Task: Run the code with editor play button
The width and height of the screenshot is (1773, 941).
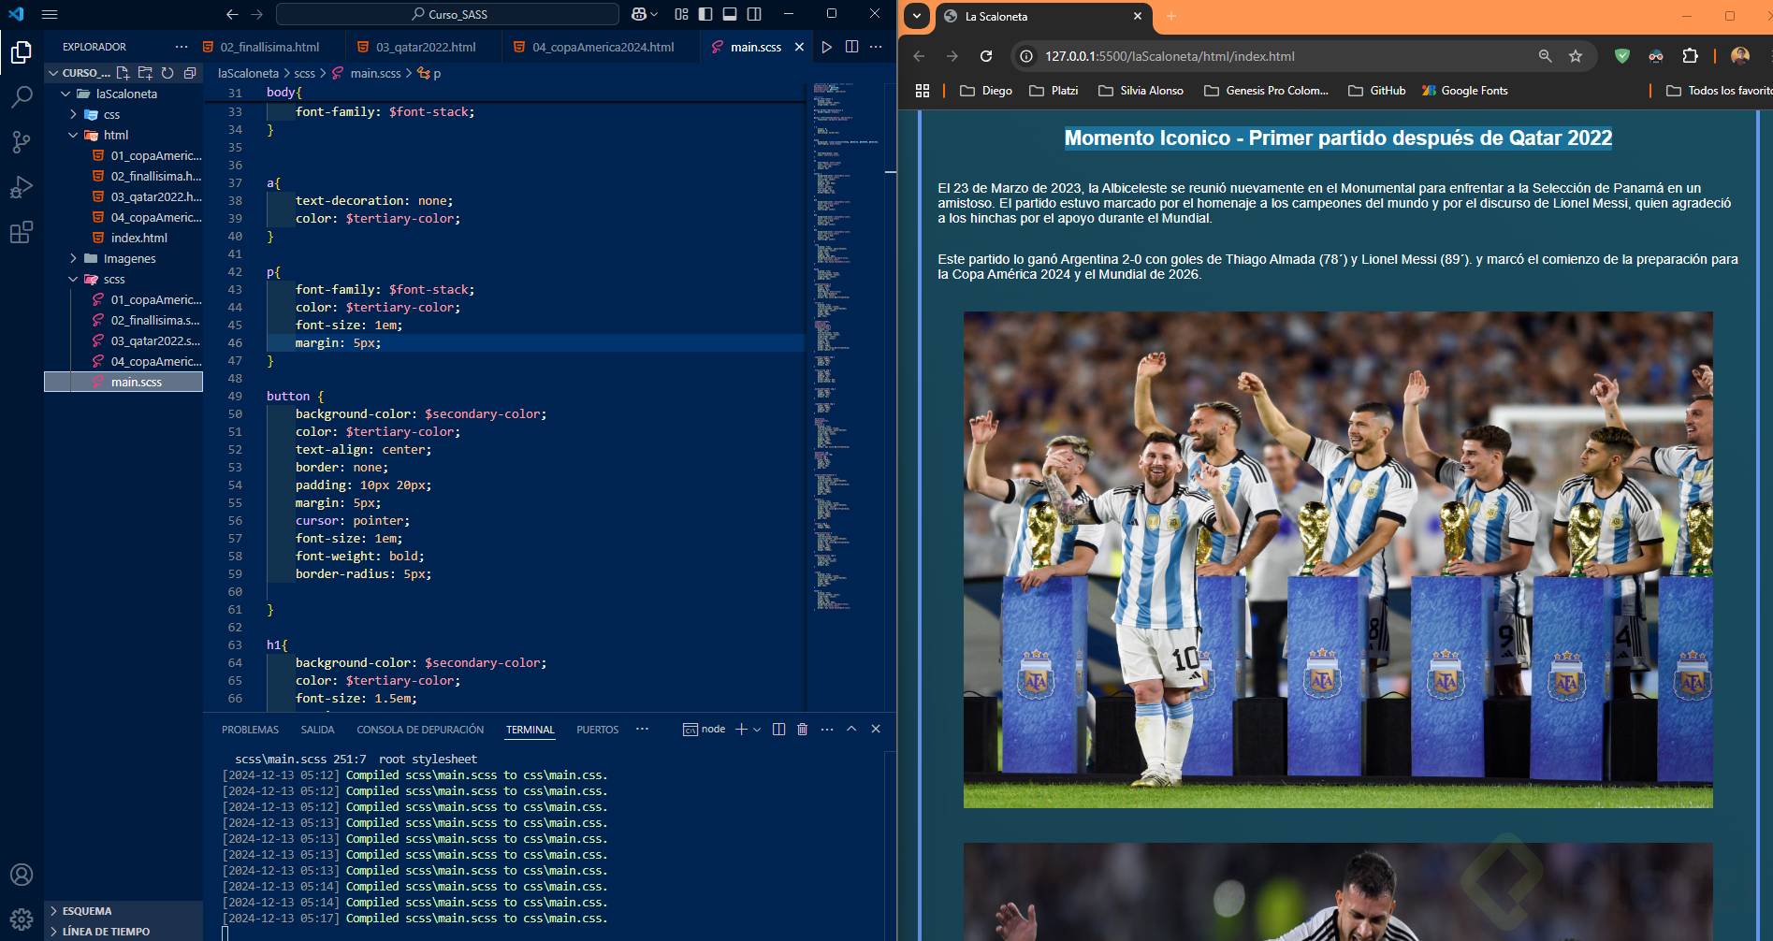Action: [826, 47]
